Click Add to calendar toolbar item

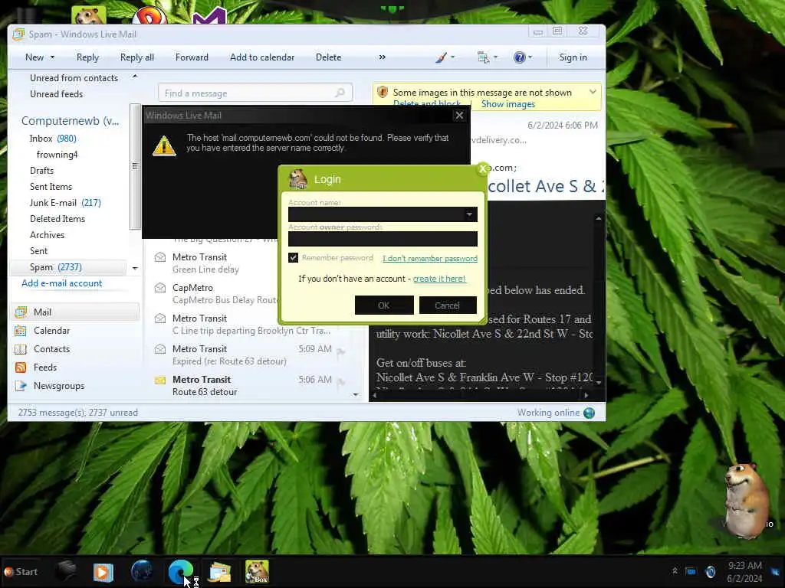(x=262, y=57)
